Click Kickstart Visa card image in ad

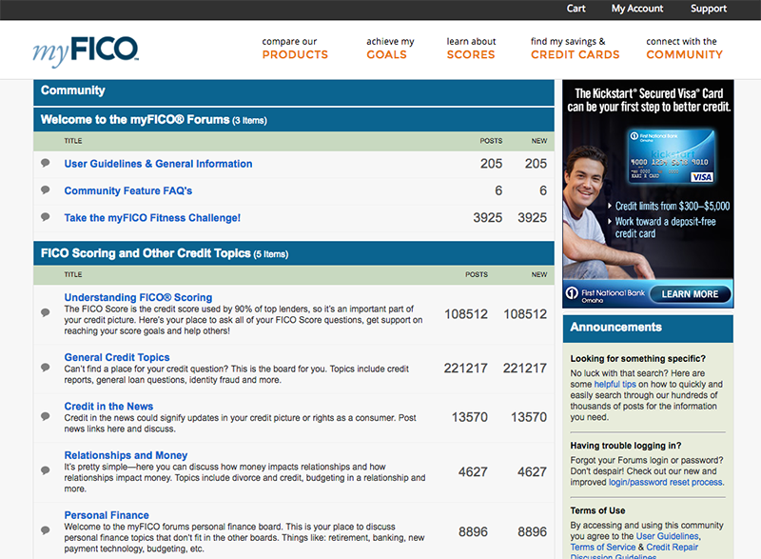coord(672,156)
